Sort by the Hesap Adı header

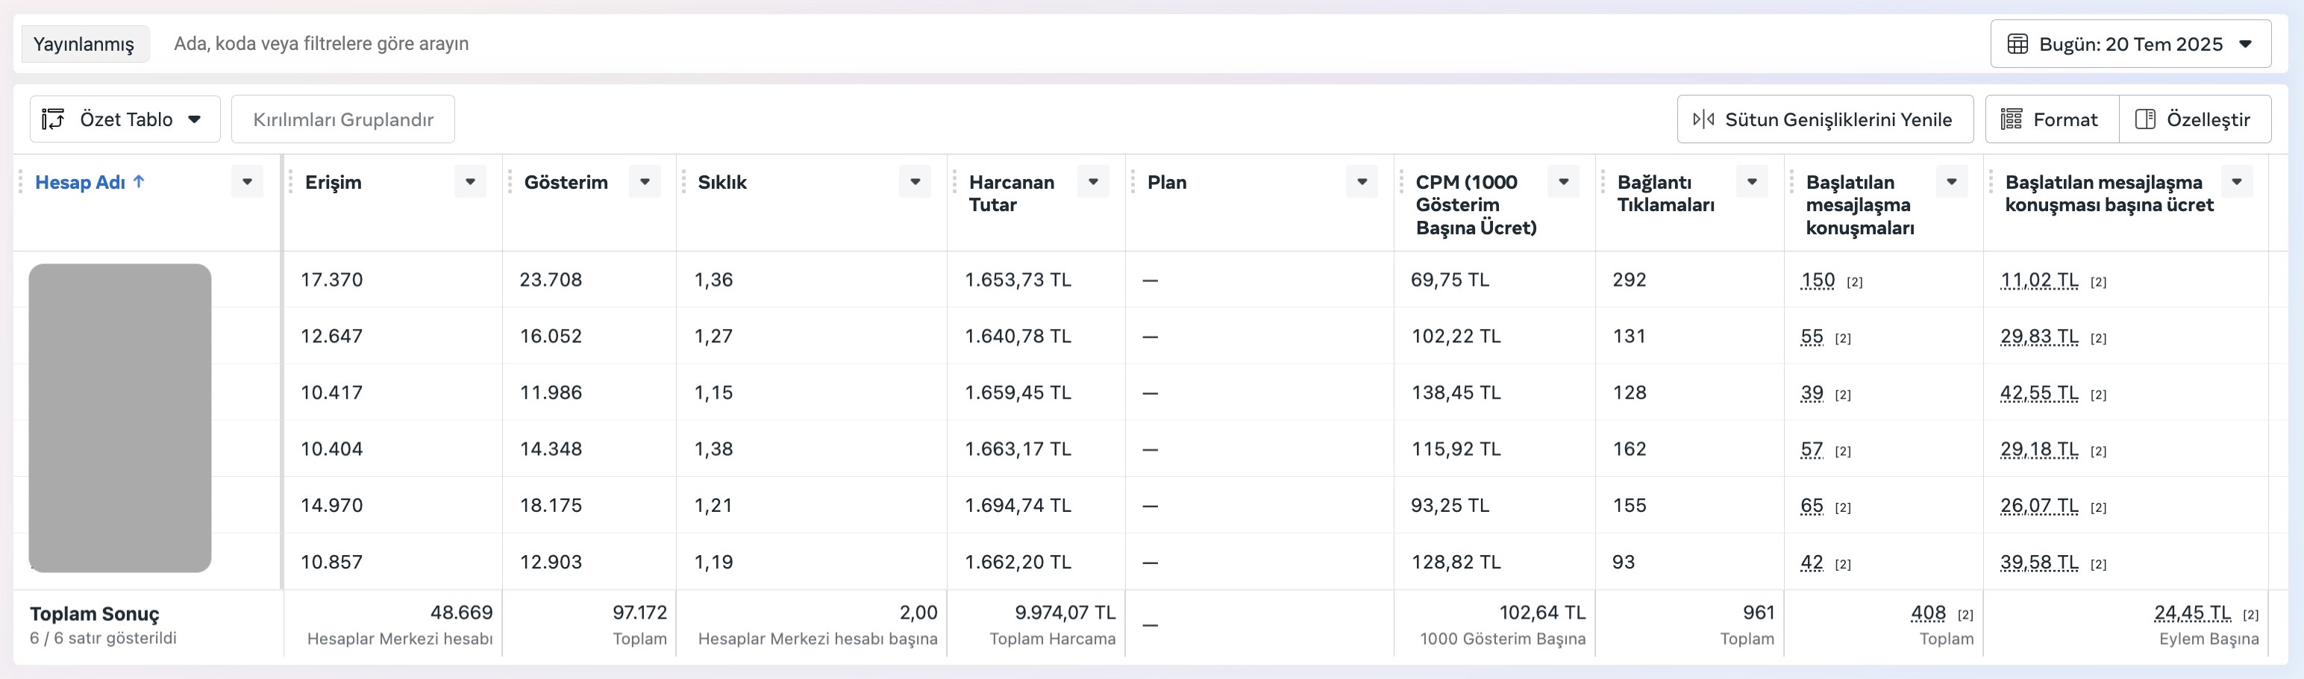pos(80,181)
